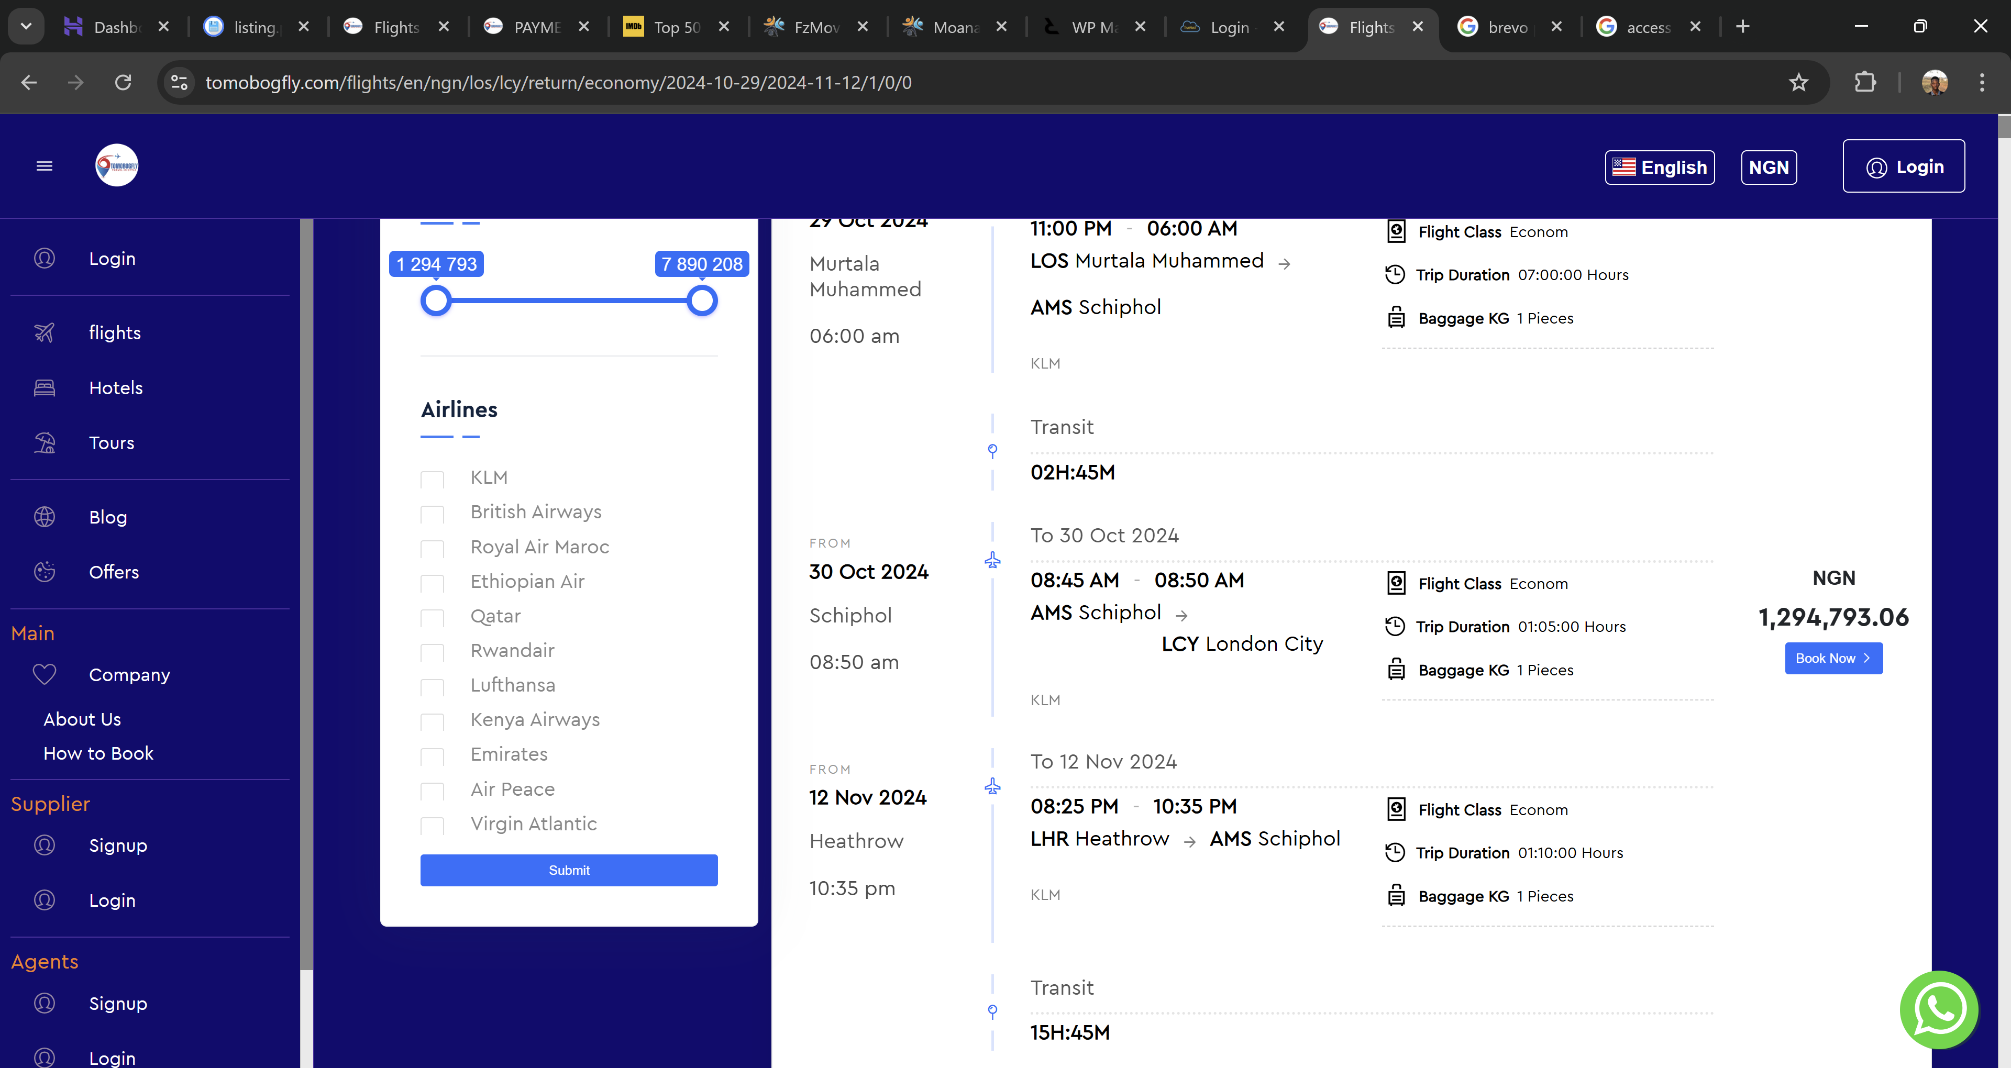This screenshot has width=2011, height=1068.
Task: Click the Tomobogfly round logo
Action: coord(117,165)
